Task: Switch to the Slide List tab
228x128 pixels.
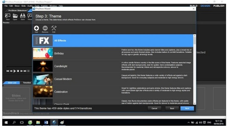Action: [12, 83]
